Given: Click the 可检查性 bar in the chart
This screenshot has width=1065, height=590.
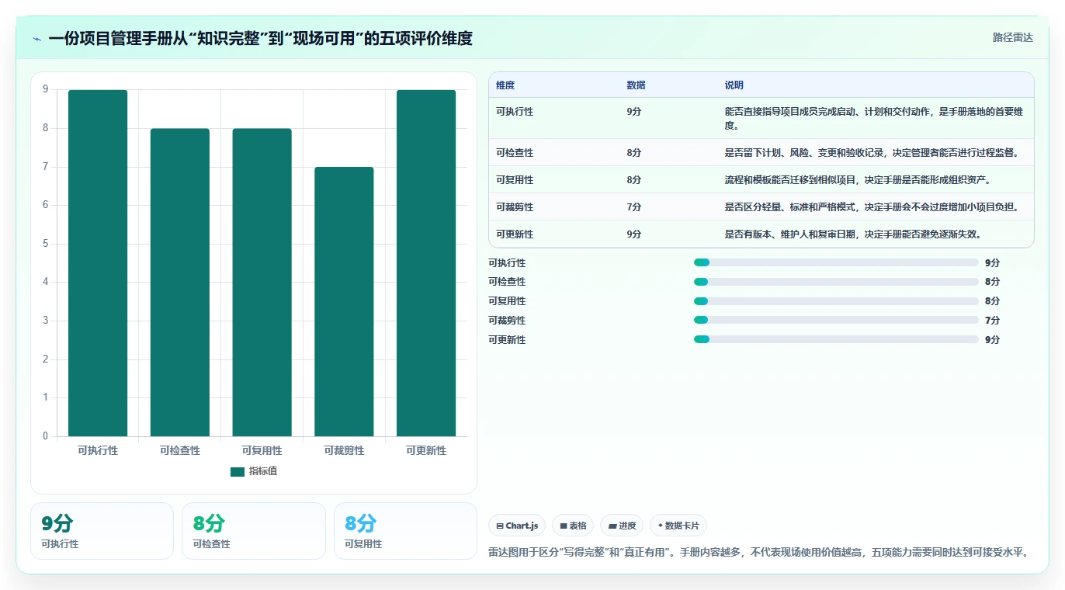Looking at the screenshot, I should 180,283.
